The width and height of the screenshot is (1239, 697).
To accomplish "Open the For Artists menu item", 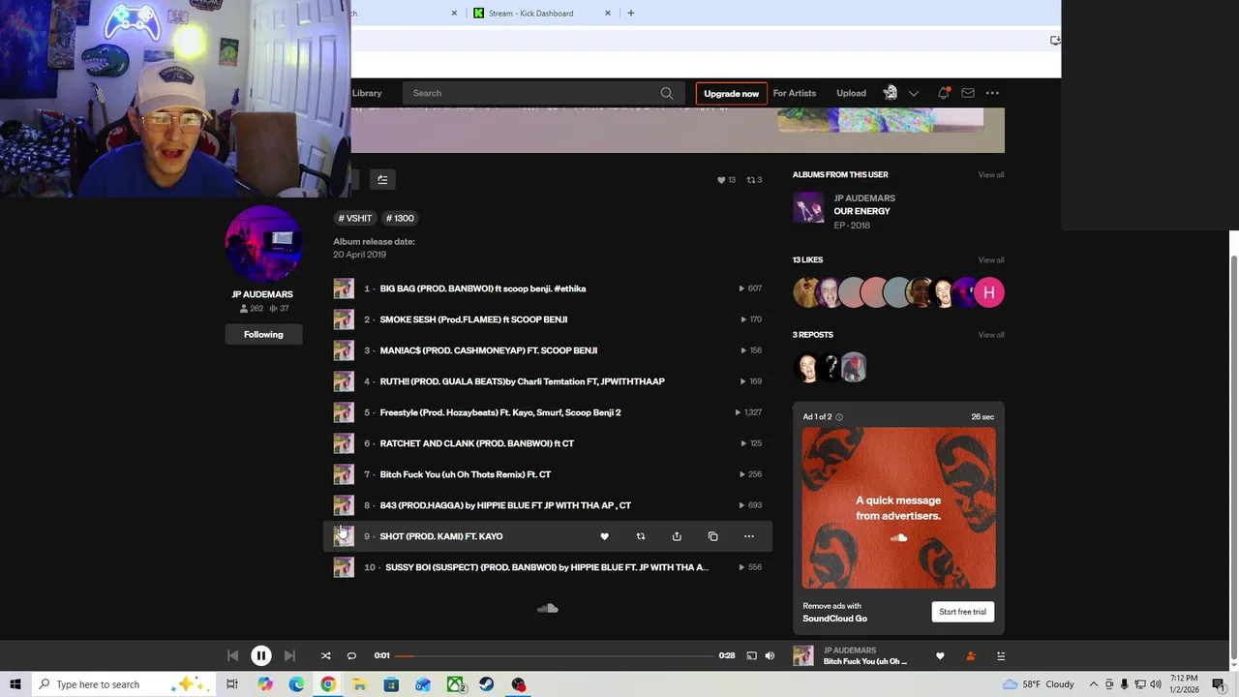I will pyautogui.click(x=795, y=93).
